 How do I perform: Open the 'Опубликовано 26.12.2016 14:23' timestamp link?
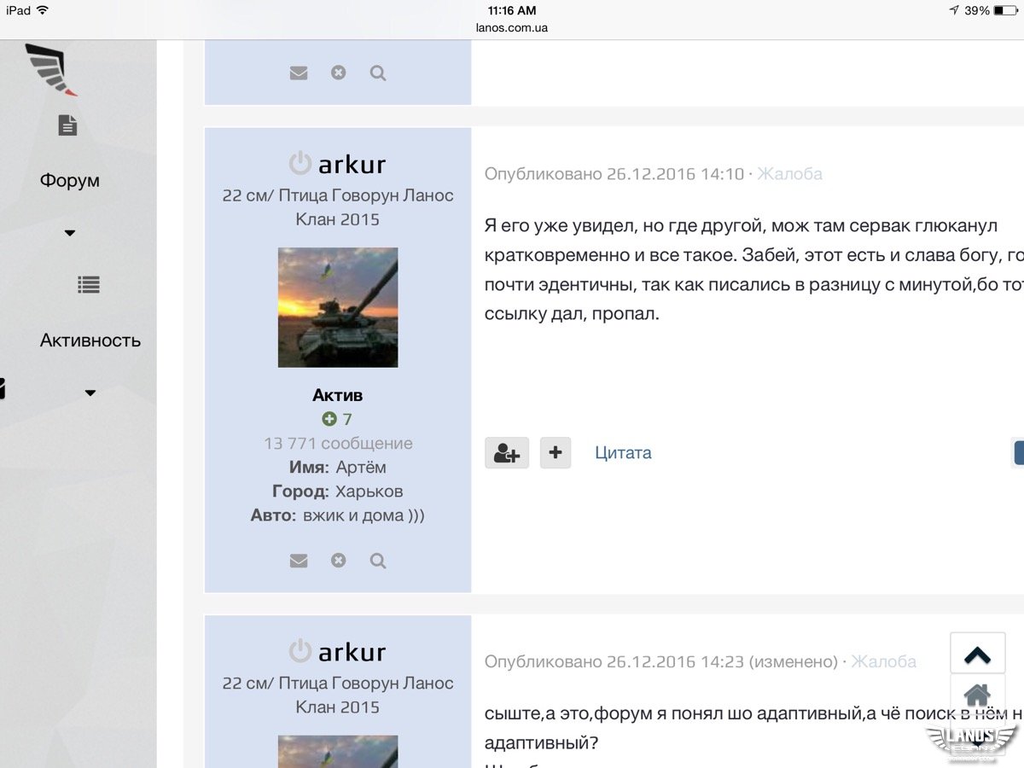click(614, 661)
